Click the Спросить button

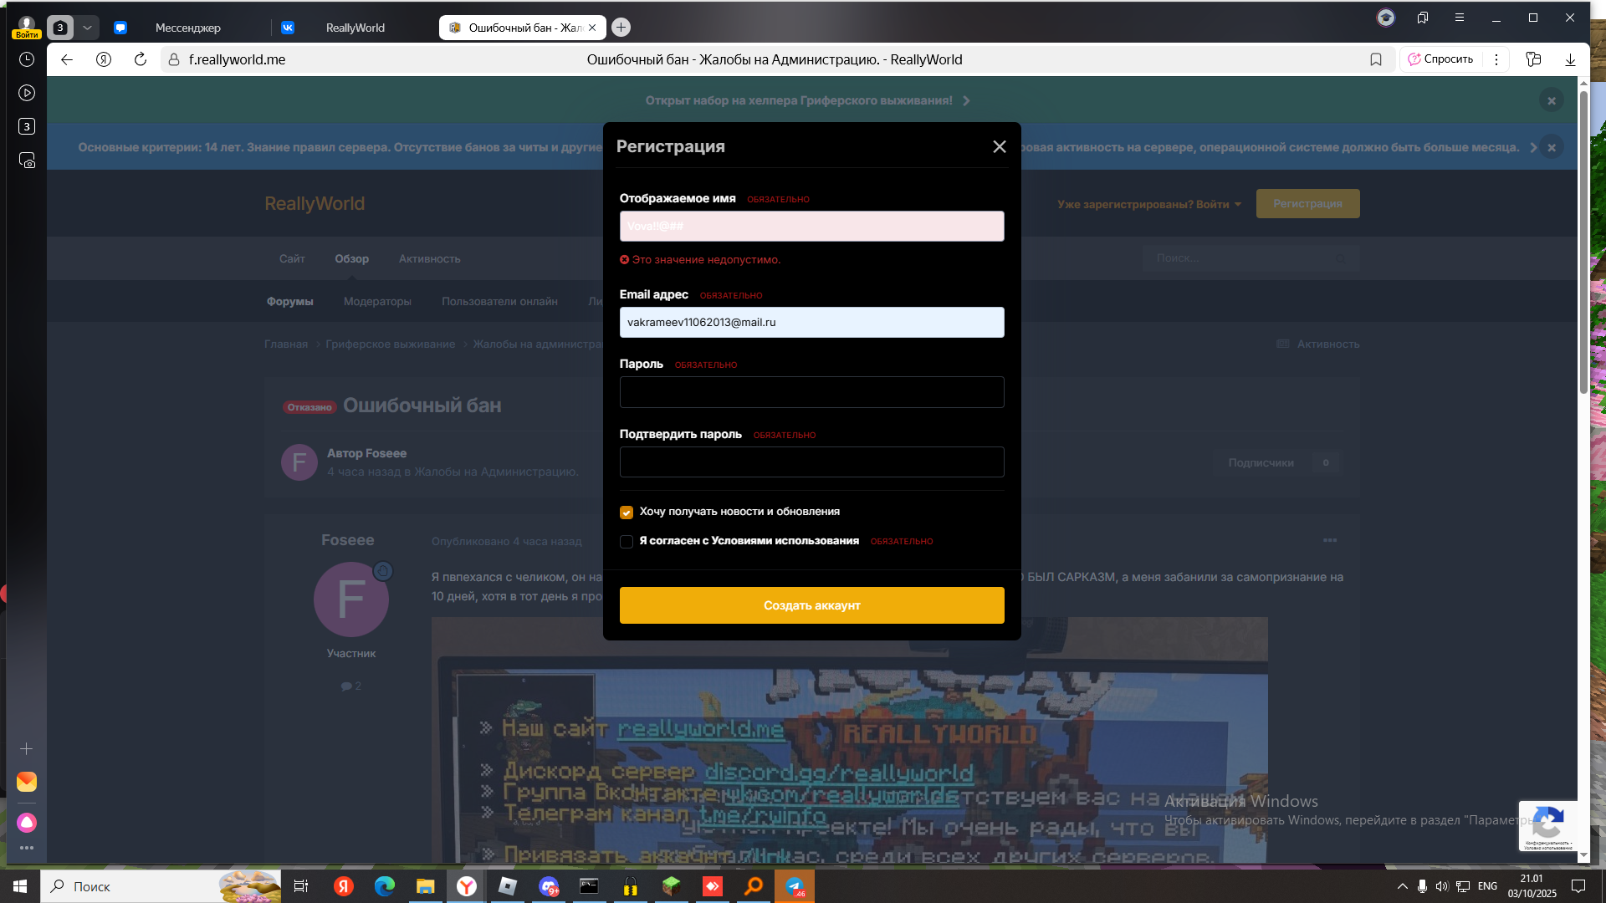click(1440, 59)
